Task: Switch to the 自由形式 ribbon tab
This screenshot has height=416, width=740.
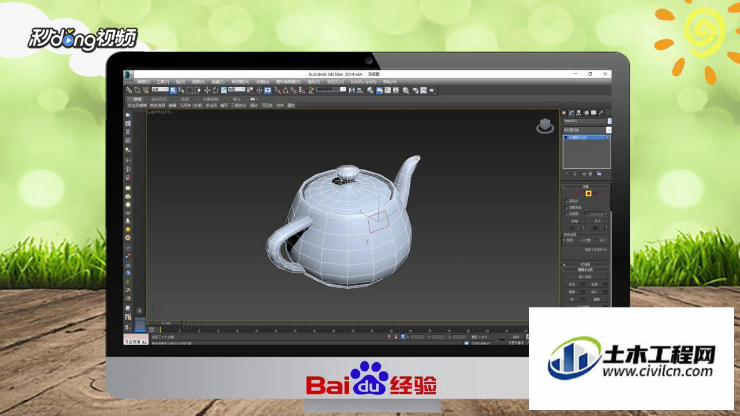Action: click(x=159, y=99)
